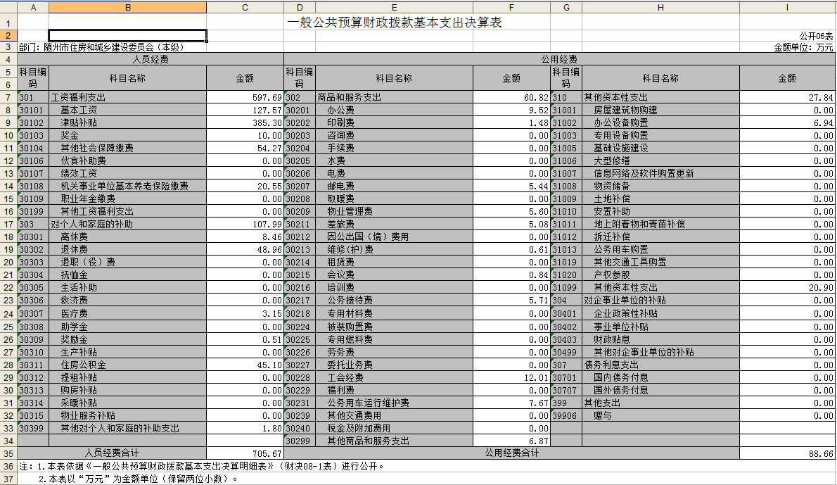Select the 人员经费 merged header cell
Screen dimensions: 837x485
151,60
